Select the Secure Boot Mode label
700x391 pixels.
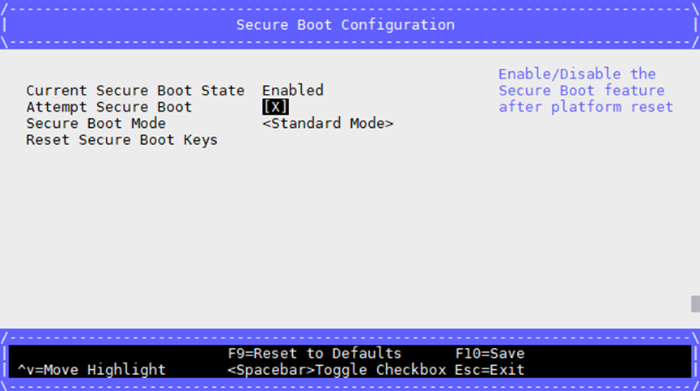click(96, 123)
